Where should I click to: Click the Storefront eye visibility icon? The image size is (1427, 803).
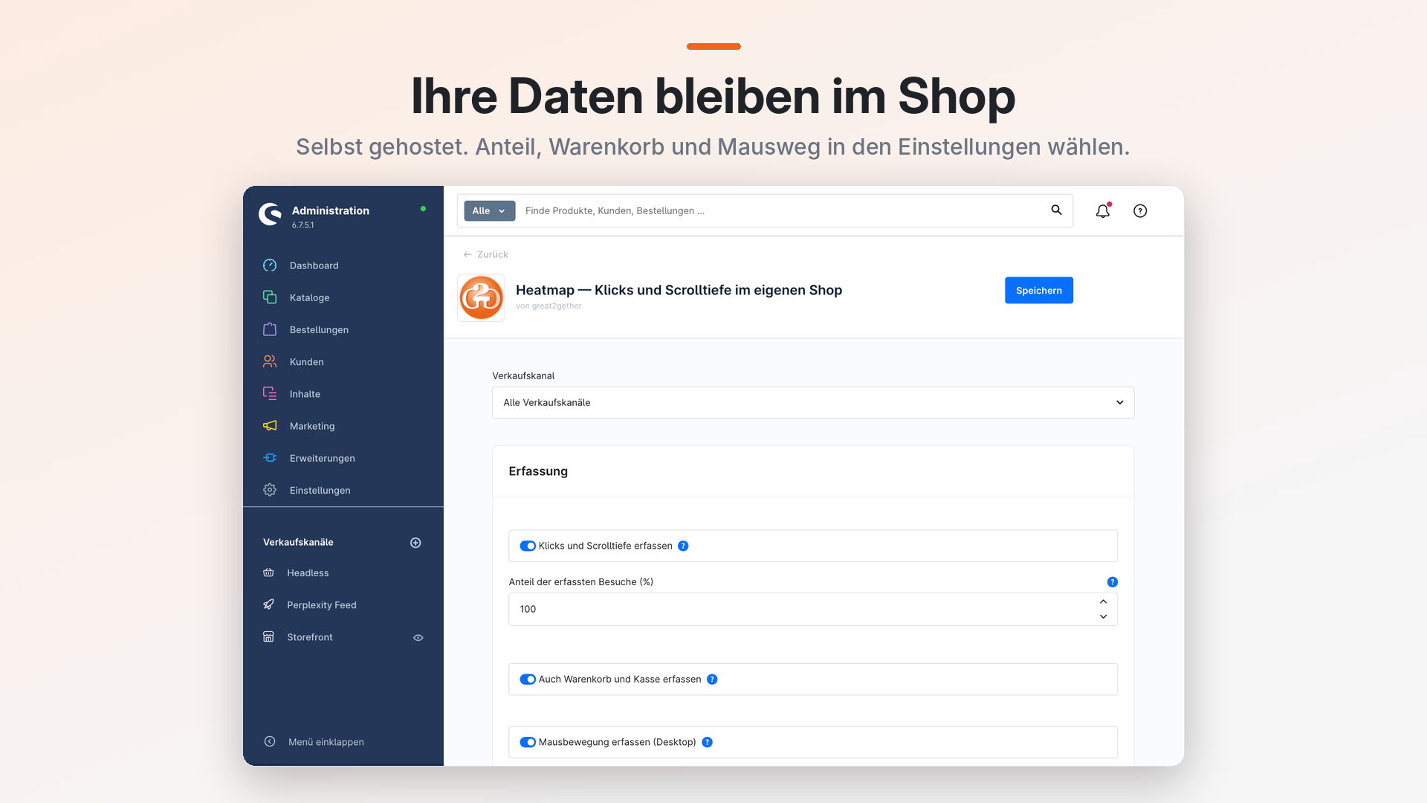click(418, 638)
